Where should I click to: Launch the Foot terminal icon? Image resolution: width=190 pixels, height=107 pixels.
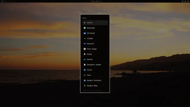[85, 75]
